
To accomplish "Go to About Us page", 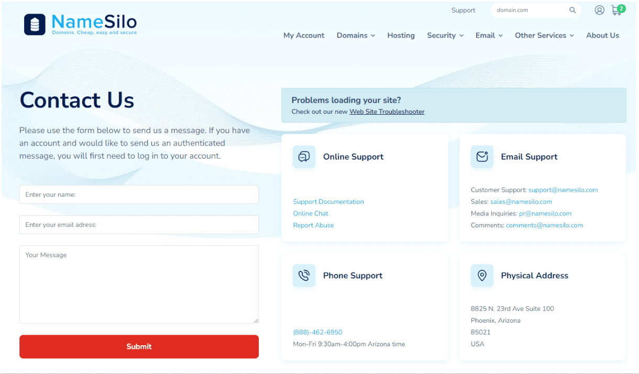I will (602, 36).
